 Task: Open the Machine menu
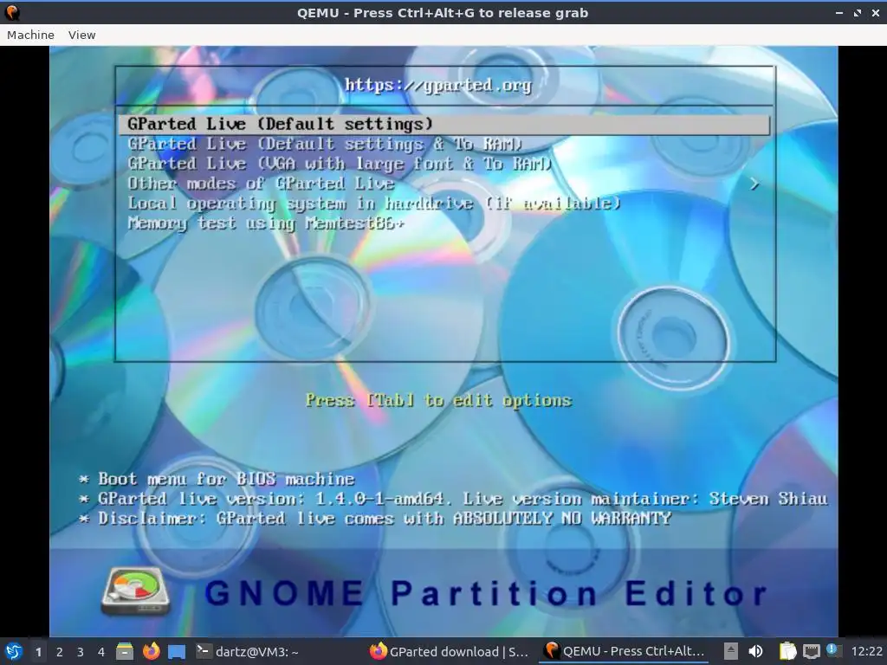(x=30, y=35)
